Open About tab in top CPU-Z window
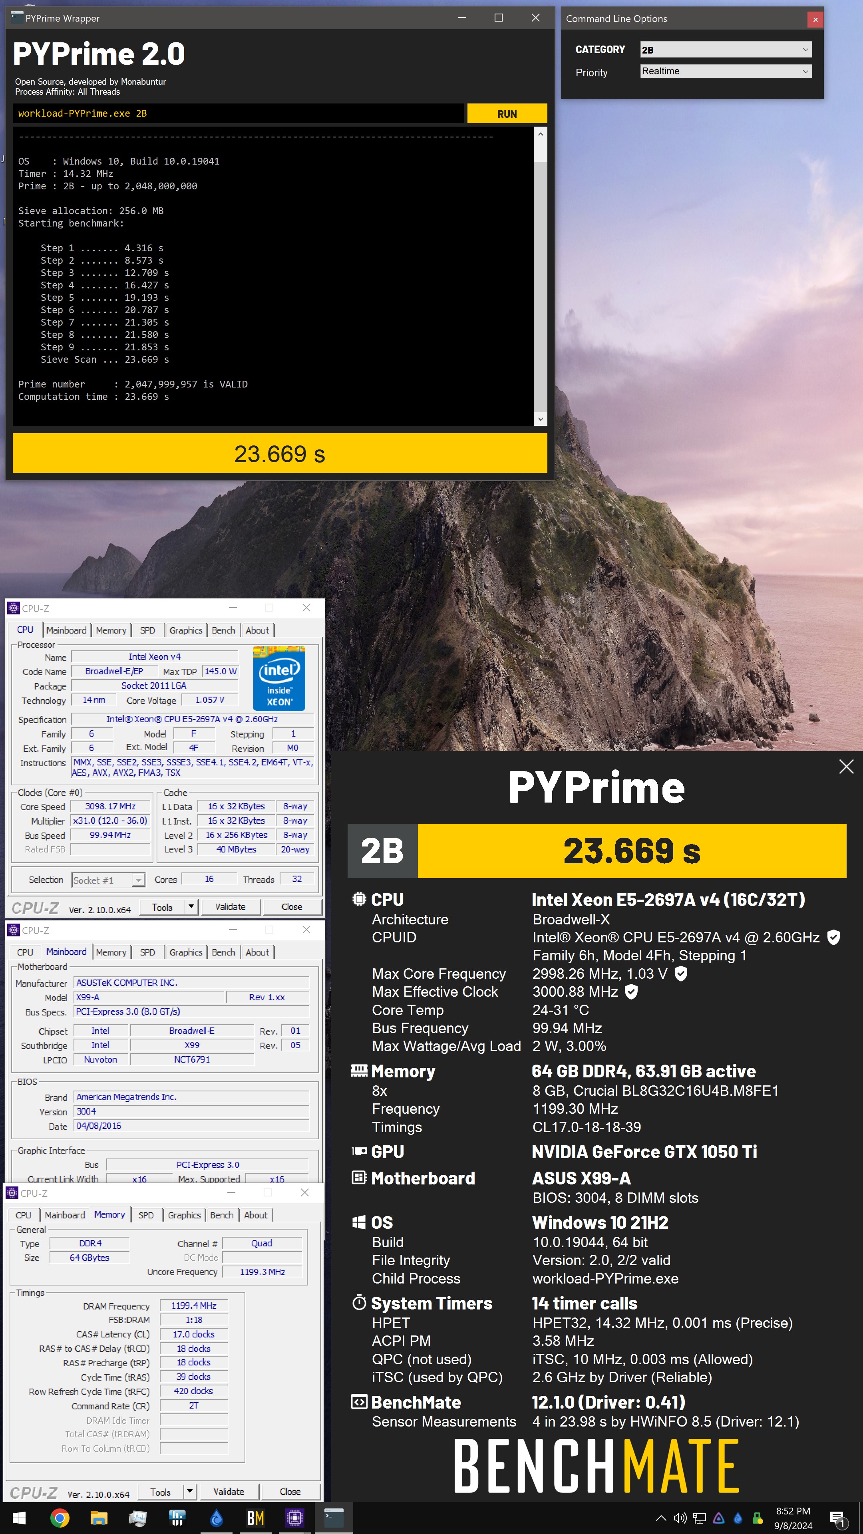The image size is (863, 1534). [x=257, y=630]
